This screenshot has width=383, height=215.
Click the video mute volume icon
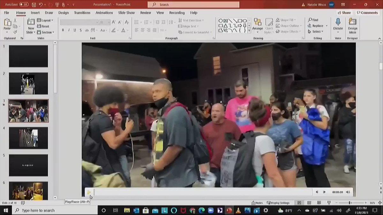click(348, 192)
